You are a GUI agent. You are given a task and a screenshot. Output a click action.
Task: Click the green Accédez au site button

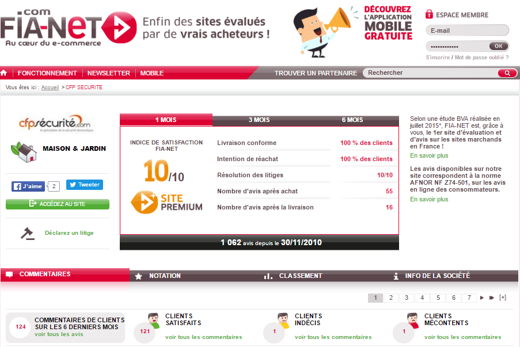click(58, 204)
